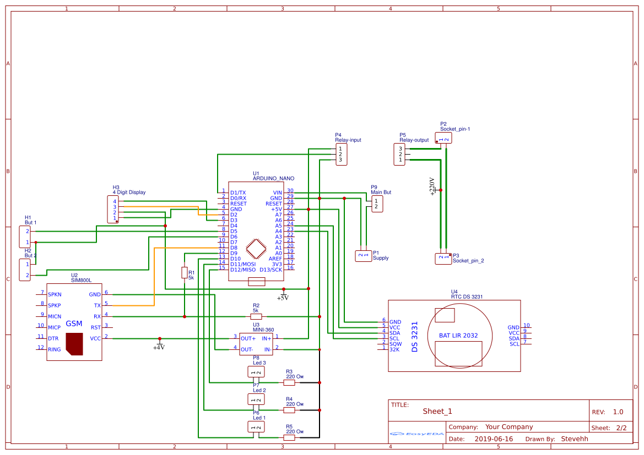This screenshot has width=644, height=455.
Task: Click the REV 1.0 revision text
Action: (619, 410)
